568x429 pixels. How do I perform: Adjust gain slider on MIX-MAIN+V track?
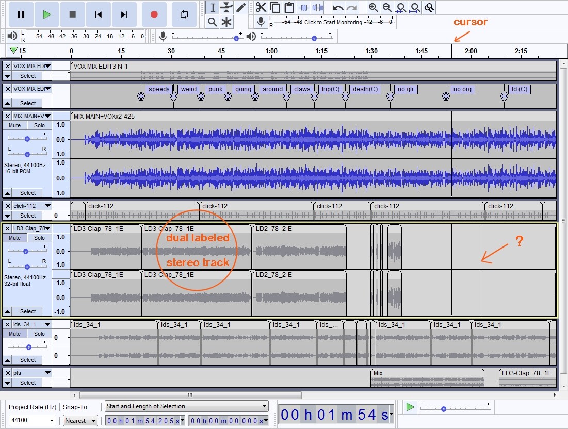point(27,139)
